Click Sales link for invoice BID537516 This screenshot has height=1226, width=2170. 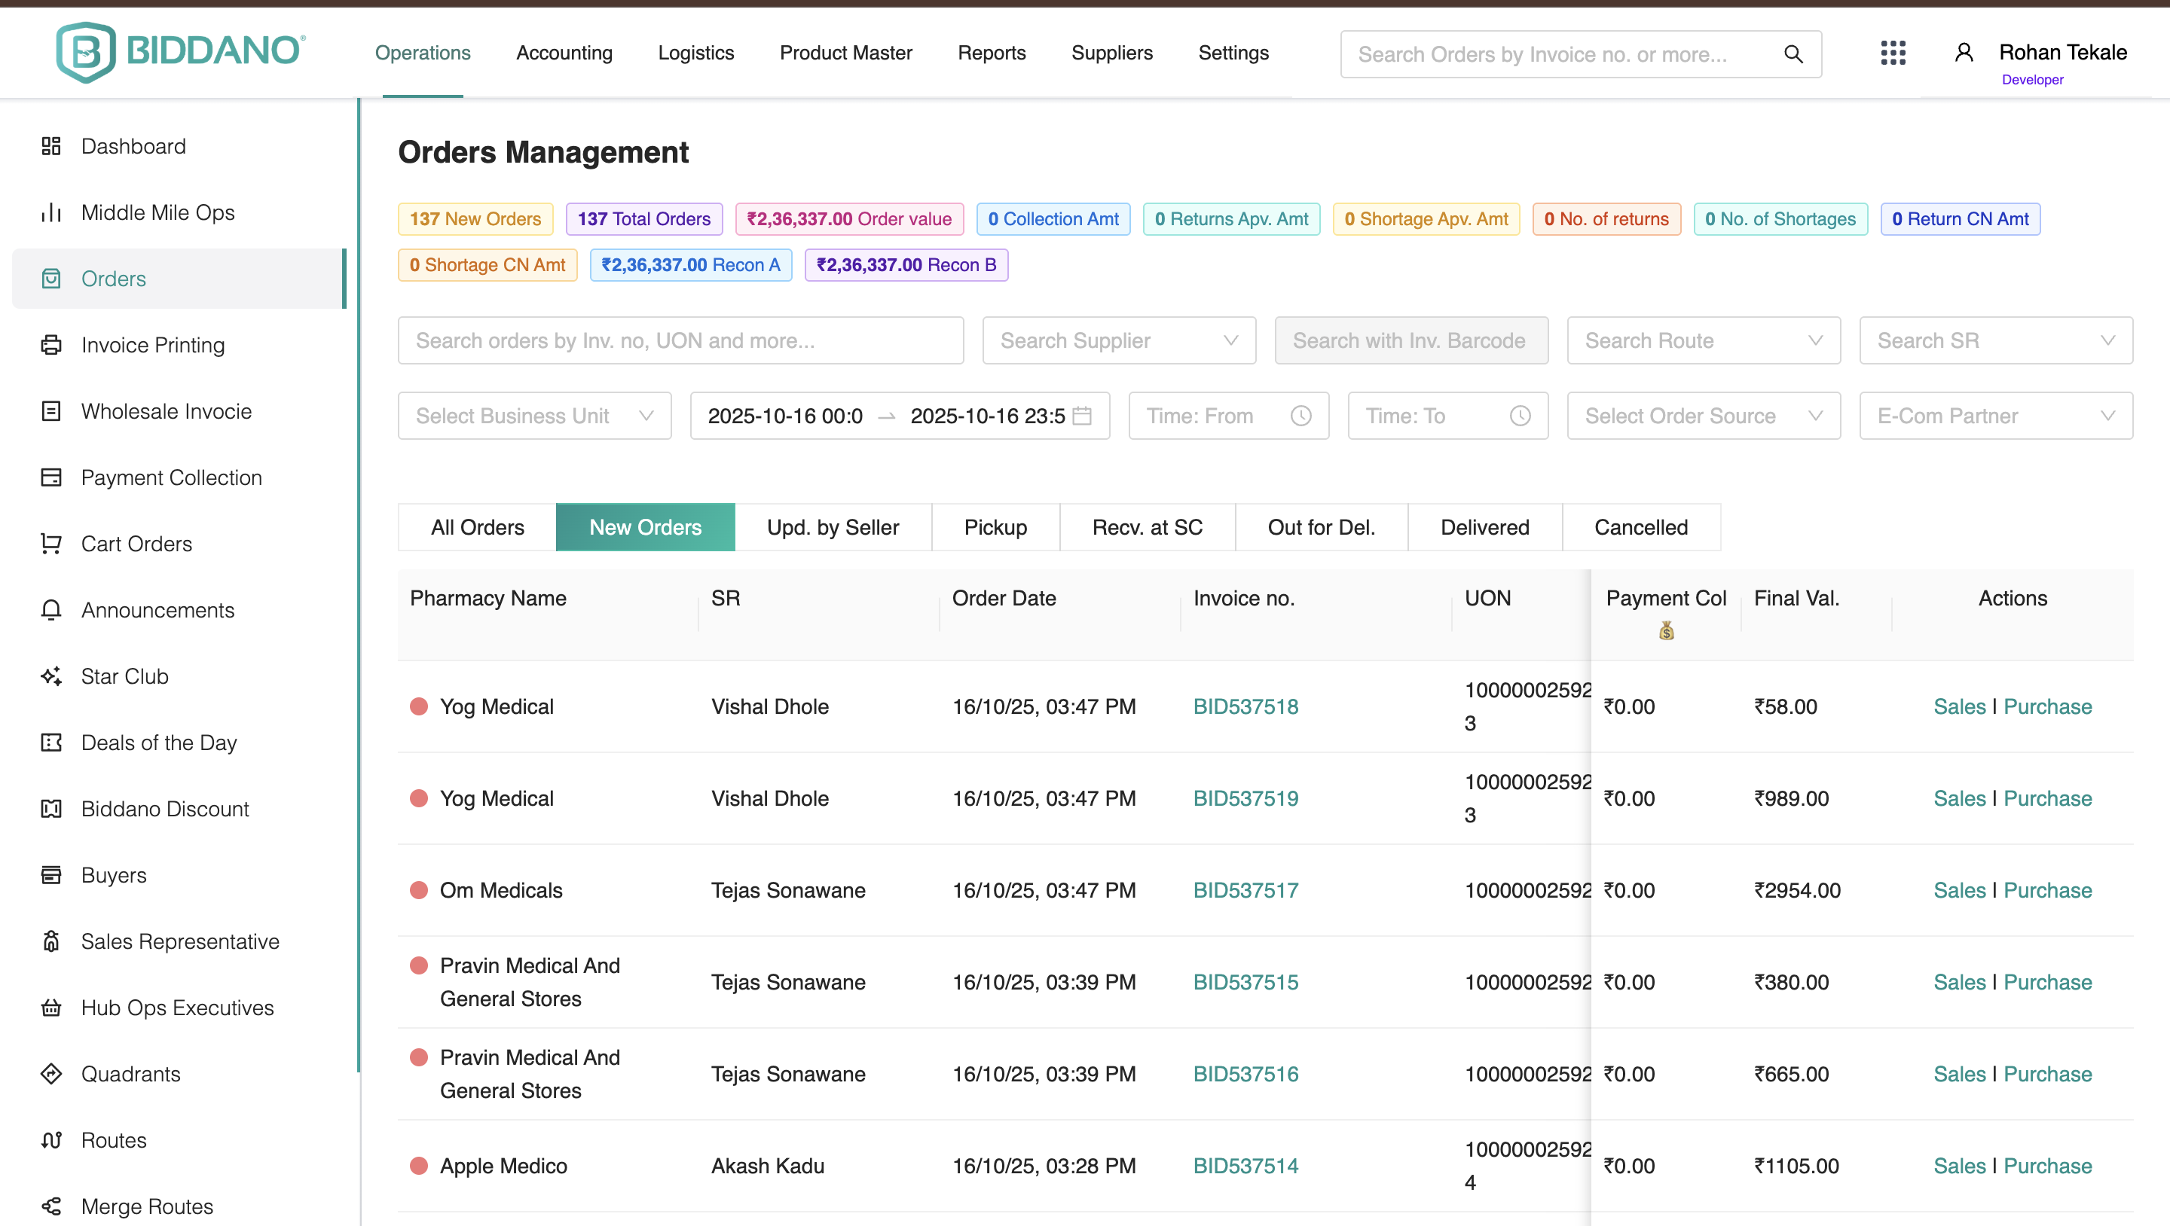point(1959,1075)
